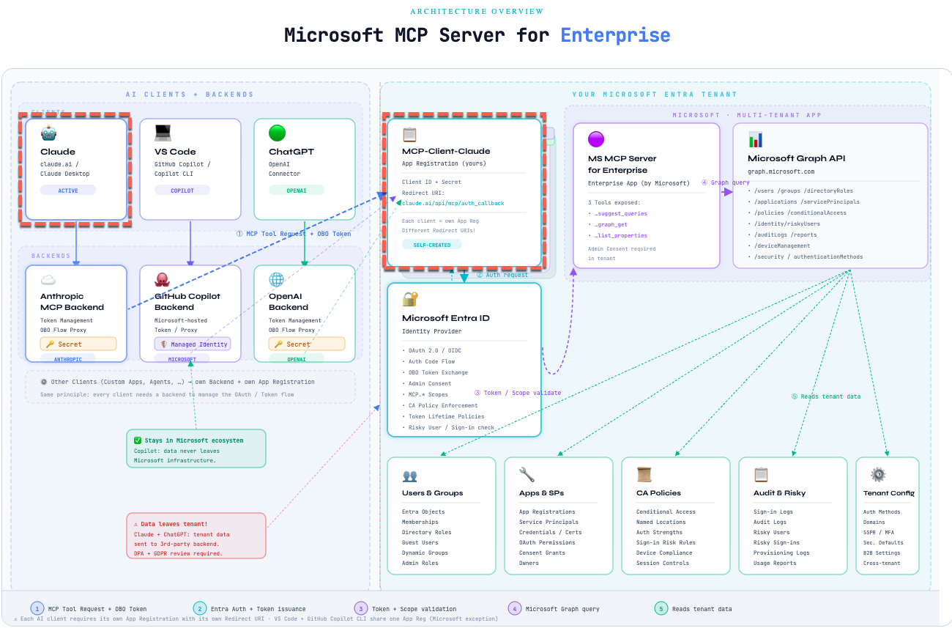Screen dimensions: 952x628
Task: Click the globe icon of OpenAI Backend
Action: [x=277, y=279]
